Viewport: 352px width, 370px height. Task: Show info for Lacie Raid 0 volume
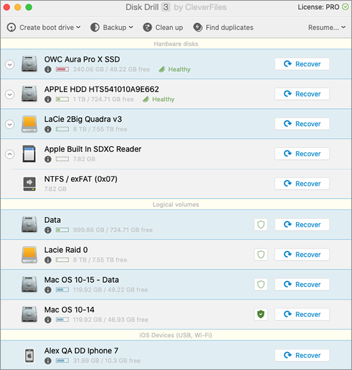(x=48, y=260)
